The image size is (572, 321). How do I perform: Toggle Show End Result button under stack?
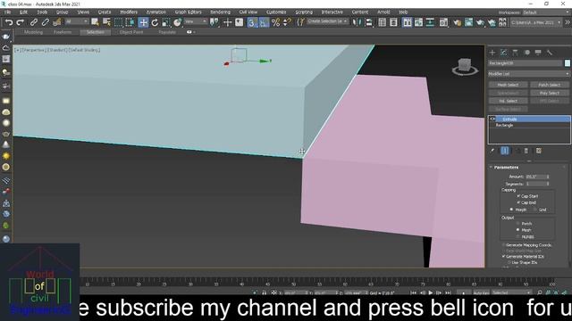click(504, 151)
